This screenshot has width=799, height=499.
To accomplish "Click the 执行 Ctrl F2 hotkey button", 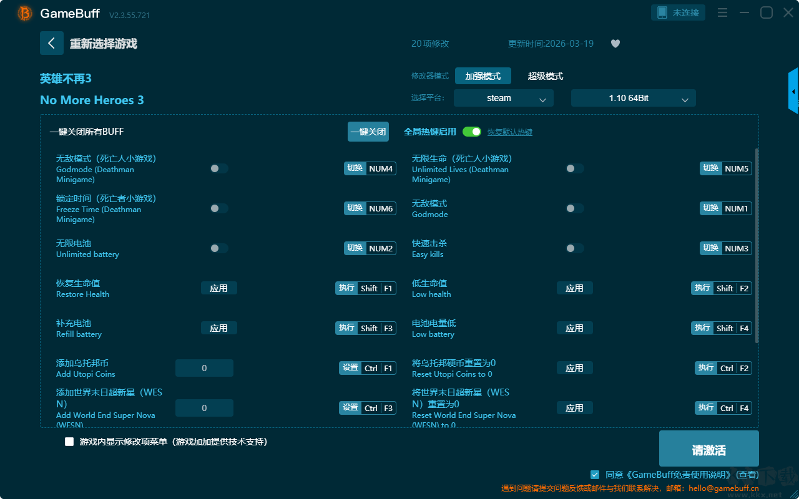I will (723, 368).
